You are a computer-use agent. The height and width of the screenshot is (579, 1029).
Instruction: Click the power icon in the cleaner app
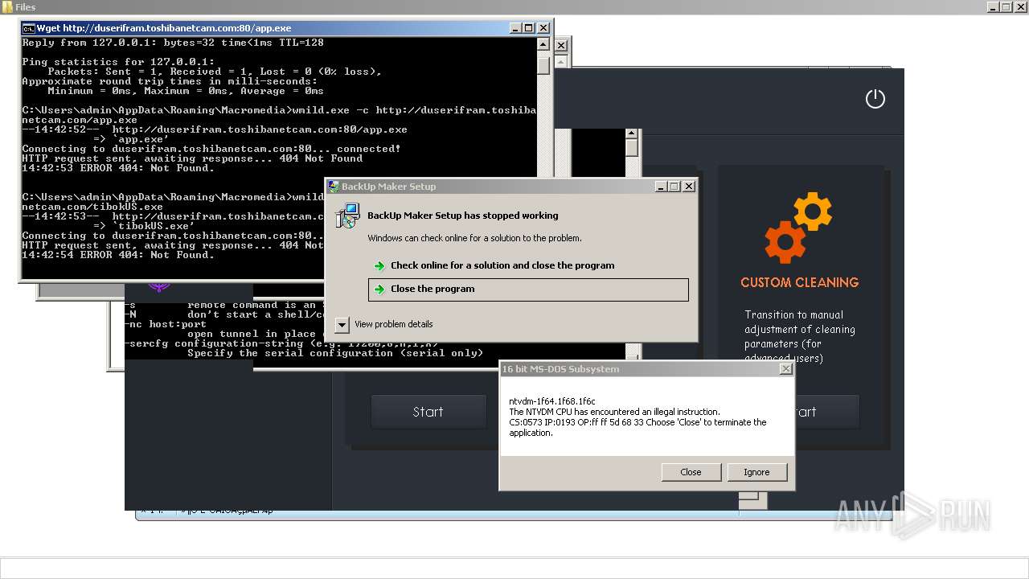[x=875, y=99]
